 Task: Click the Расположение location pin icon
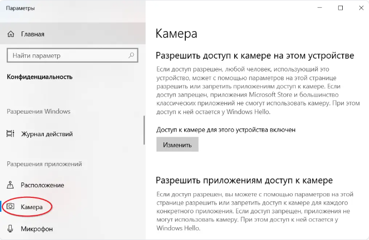click(x=10, y=185)
